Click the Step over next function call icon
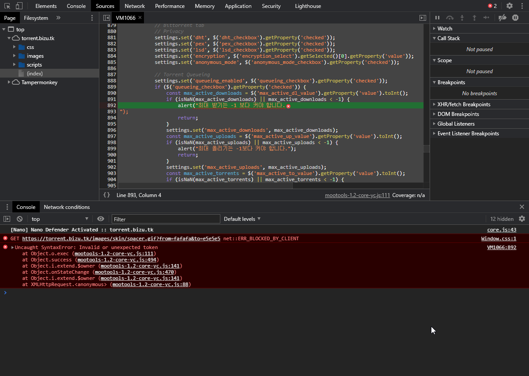The height and width of the screenshot is (376, 529). pyautogui.click(x=450, y=18)
